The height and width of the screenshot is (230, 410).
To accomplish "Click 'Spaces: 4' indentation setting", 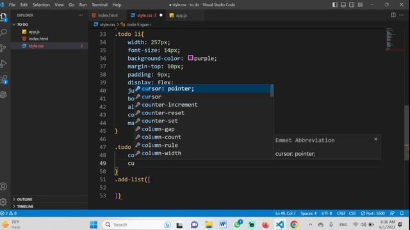I will 308,213.
